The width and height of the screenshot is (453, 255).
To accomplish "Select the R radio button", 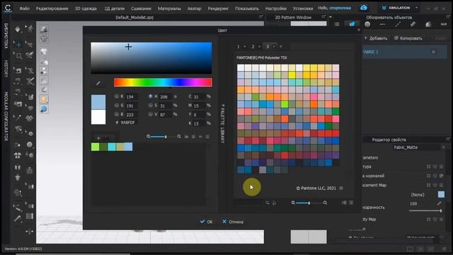I will click(116, 96).
